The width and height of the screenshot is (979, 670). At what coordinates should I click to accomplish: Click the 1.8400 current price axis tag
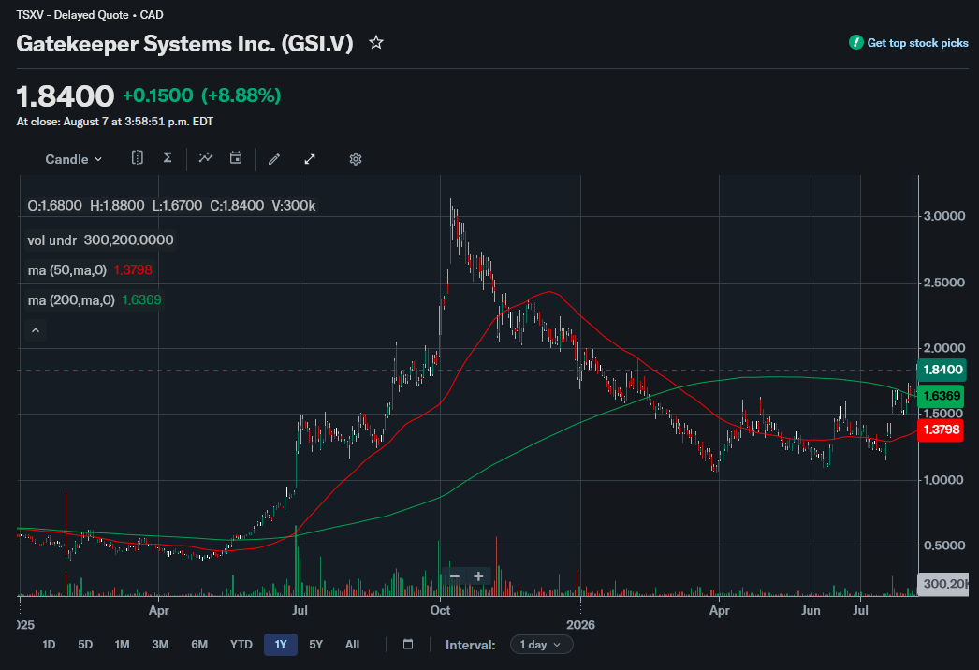coord(942,370)
